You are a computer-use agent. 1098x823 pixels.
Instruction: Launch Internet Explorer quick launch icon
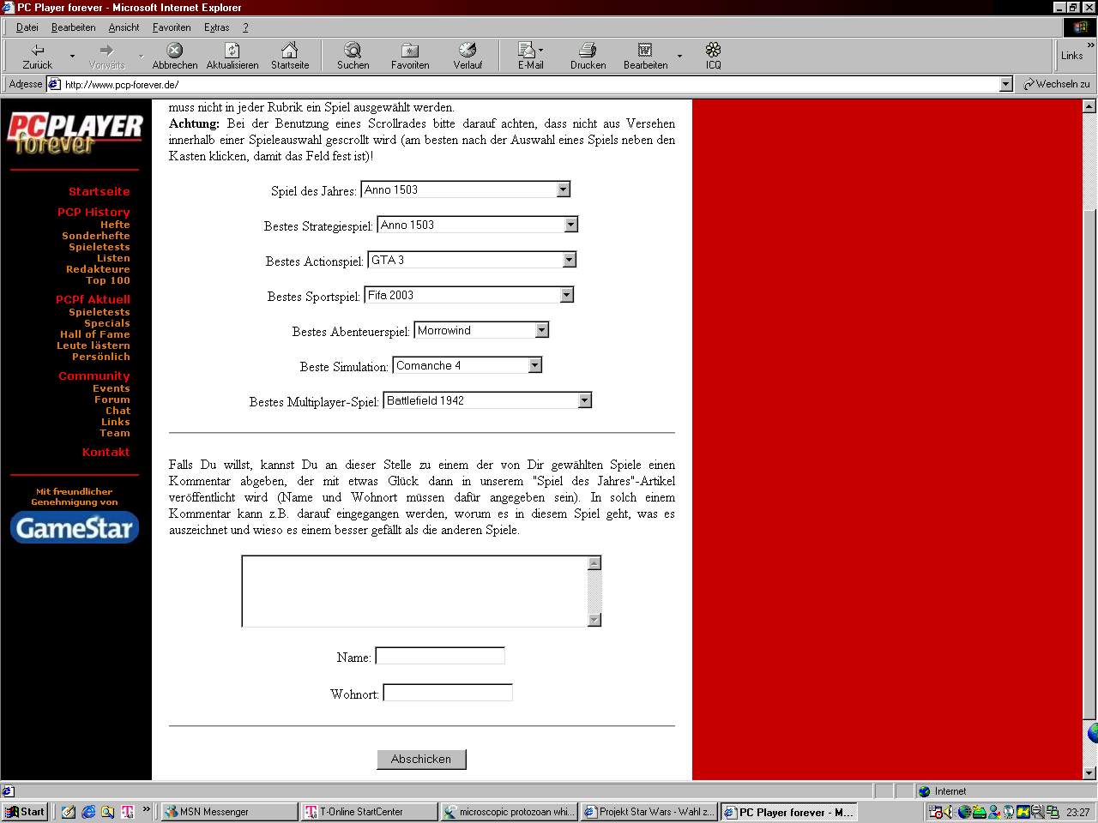88,812
